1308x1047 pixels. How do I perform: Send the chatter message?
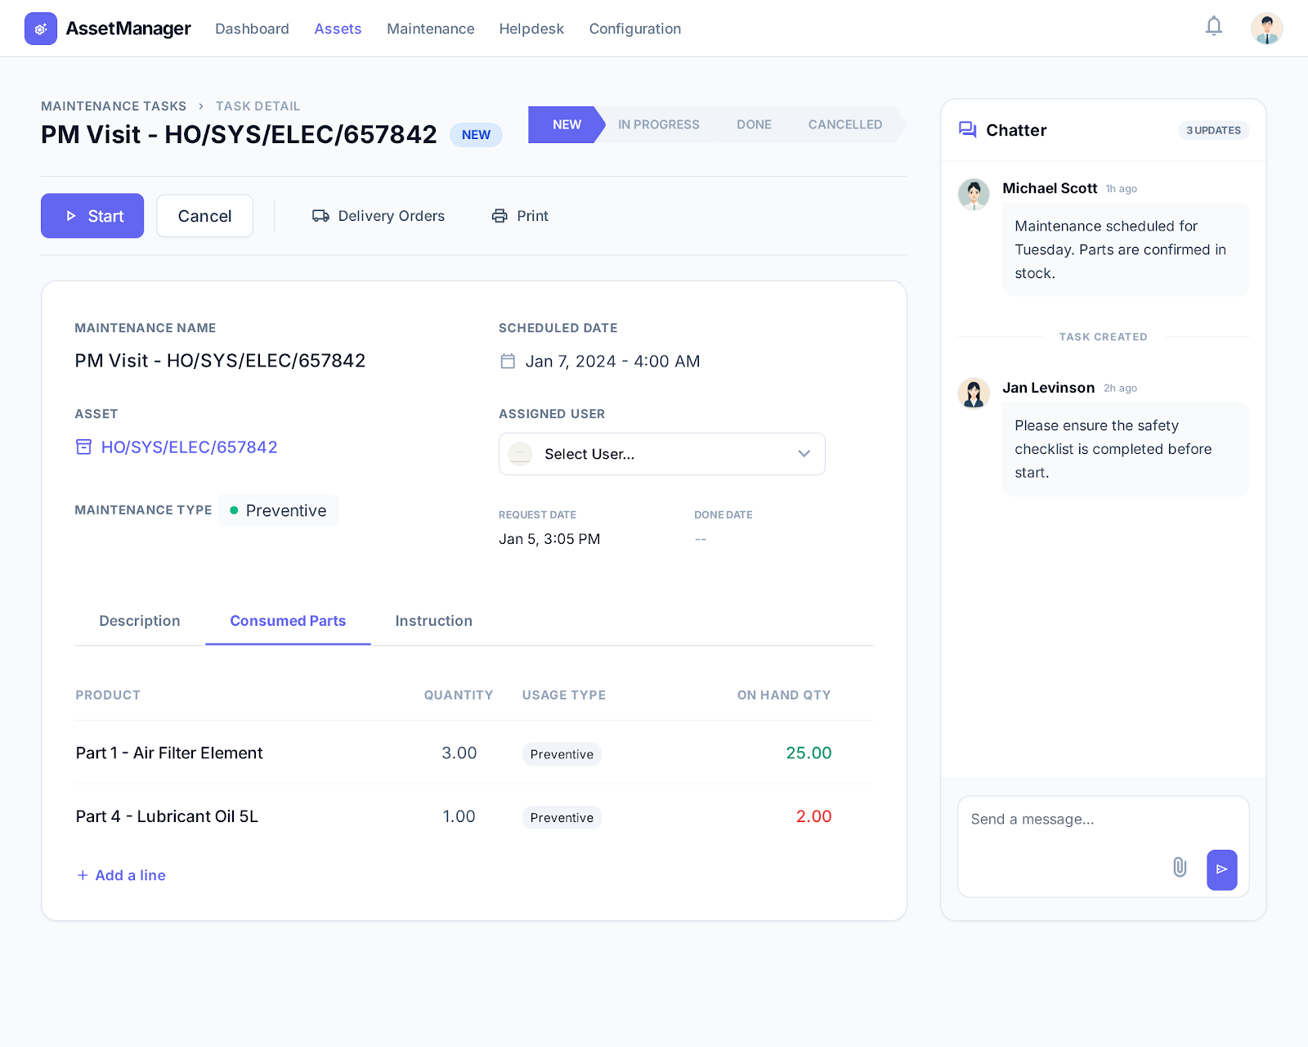pos(1221,870)
